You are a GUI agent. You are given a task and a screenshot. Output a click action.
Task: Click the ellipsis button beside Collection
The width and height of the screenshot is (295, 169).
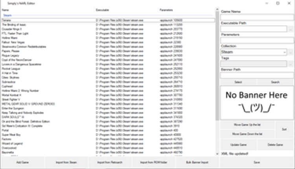pyautogui.click(x=291, y=52)
